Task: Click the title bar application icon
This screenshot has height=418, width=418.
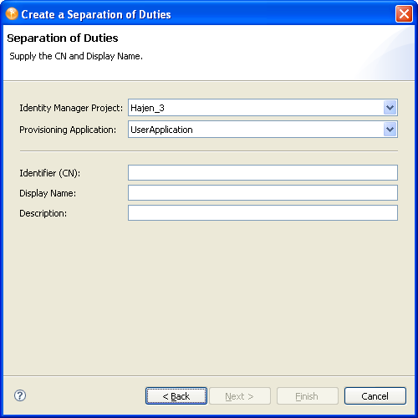Action: coord(12,13)
